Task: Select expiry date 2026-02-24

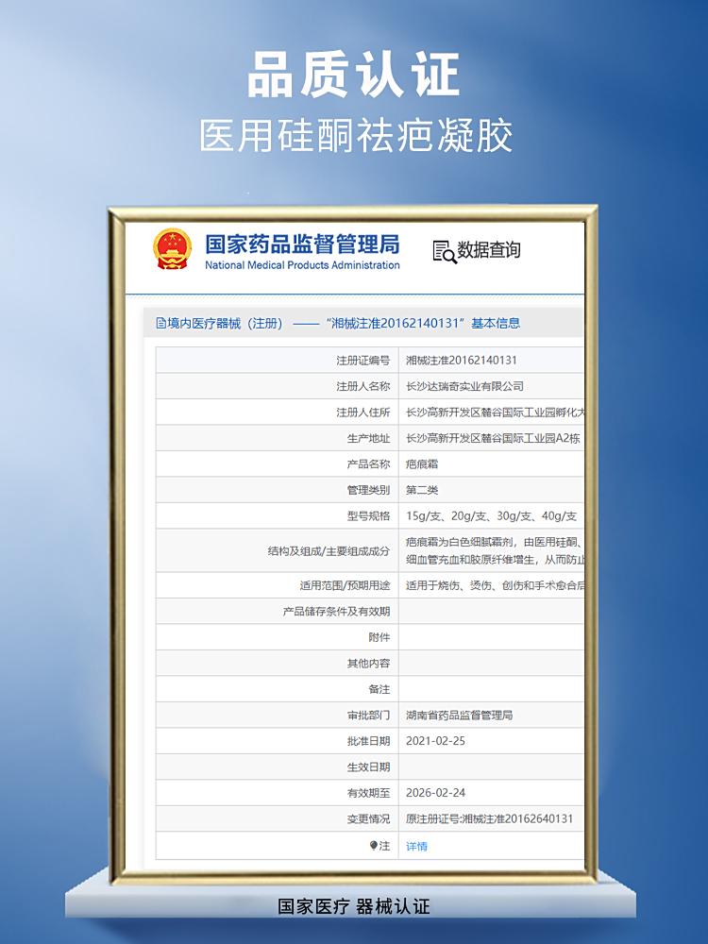Action: 435,793
